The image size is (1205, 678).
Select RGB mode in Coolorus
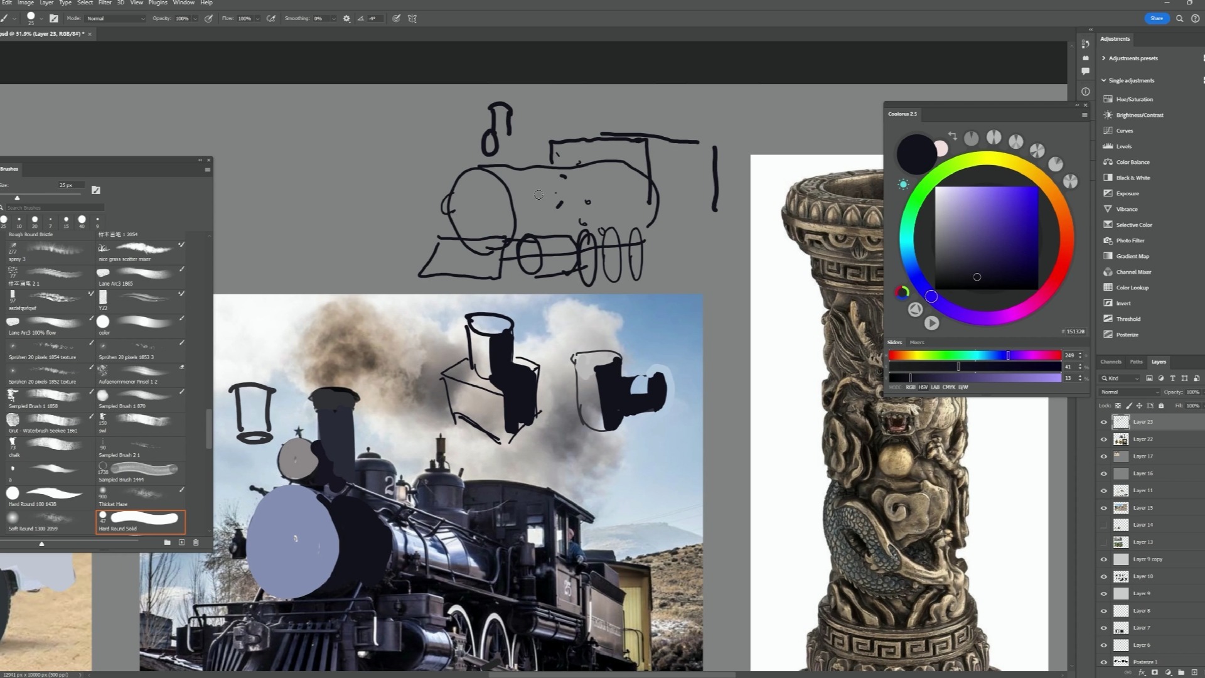(x=910, y=387)
